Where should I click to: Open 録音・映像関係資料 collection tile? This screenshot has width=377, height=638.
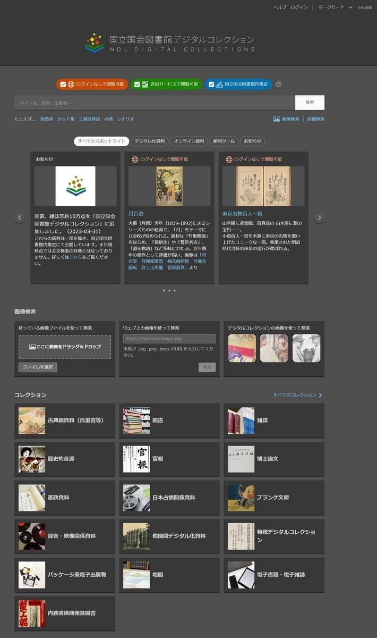click(x=64, y=536)
